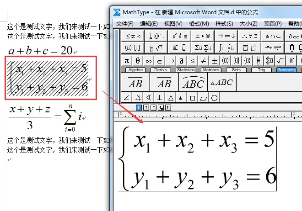The image size is (302, 211).
Task: Open the labeled arrow templates palette
Action: 273,47
